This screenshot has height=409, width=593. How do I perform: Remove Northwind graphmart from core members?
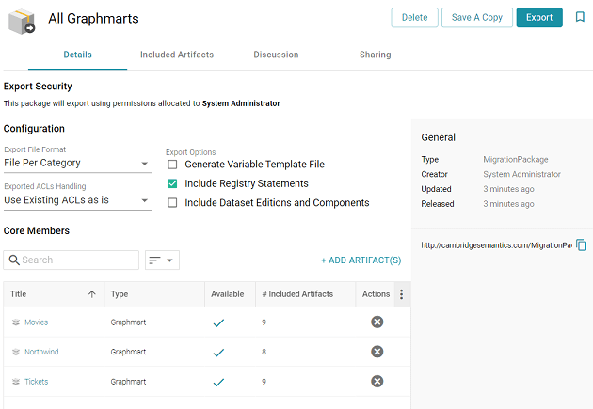pyautogui.click(x=377, y=352)
